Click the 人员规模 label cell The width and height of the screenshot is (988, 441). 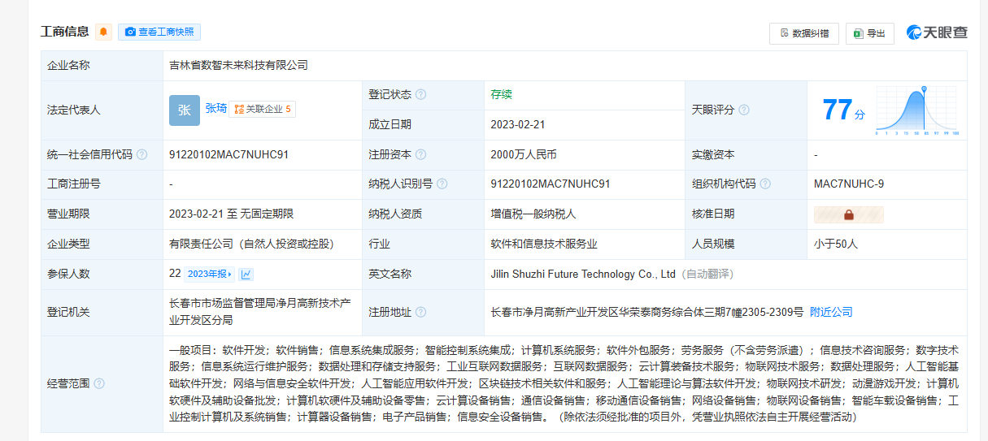click(746, 244)
